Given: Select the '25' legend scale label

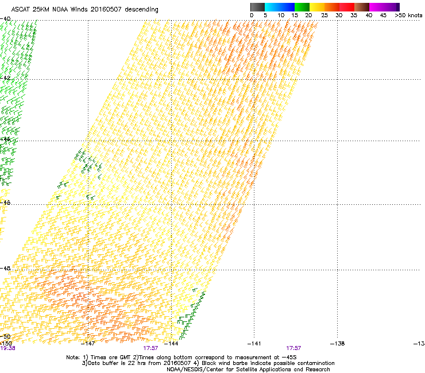Looking at the screenshot, I should coord(324,15).
